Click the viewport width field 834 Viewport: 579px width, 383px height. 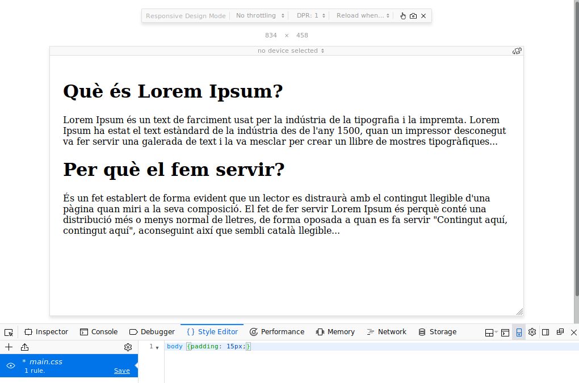click(x=271, y=35)
